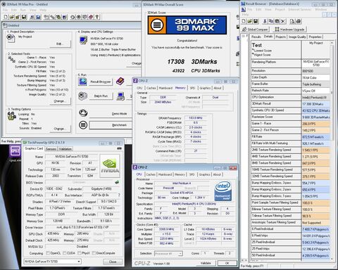Click New project icon in 3DMark toolbar

click(x=6, y=17)
